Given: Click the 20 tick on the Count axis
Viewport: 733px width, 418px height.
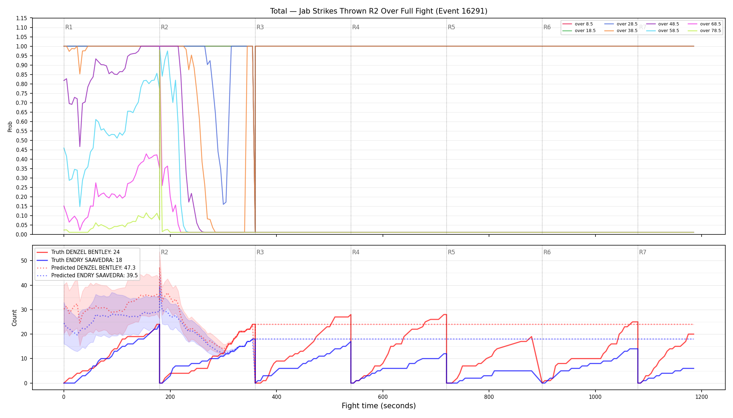Looking at the screenshot, I should click(x=24, y=334).
